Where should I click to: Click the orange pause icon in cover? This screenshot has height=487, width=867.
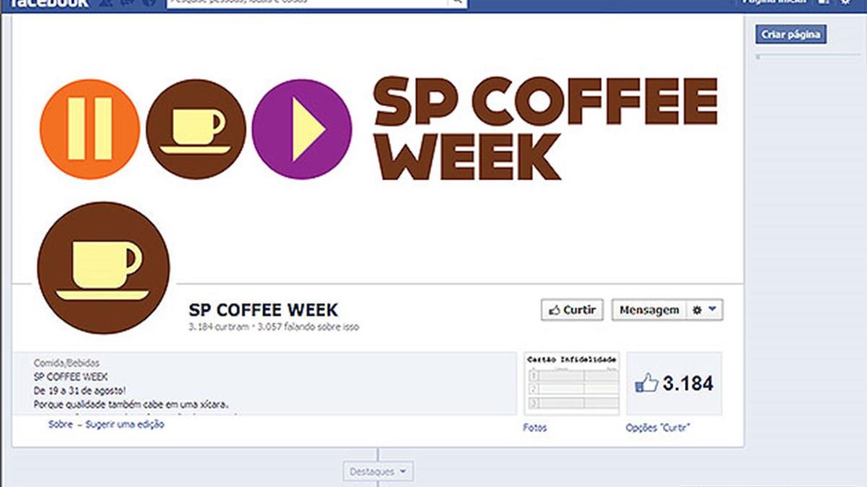pyautogui.click(x=90, y=129)
